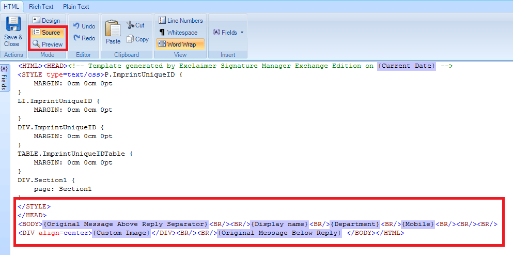Cut the selected text
This screenshot has width=513, height=255.
[135, 25]
